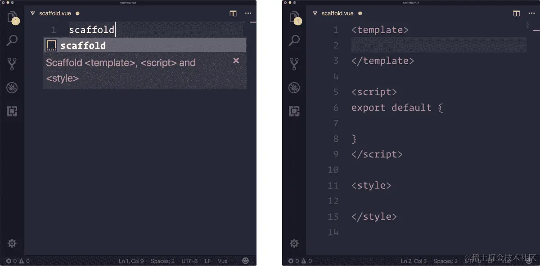Image resolution: width=540 pixels, height=266 pixels.
Task: Accept the bold scaffold autocomplete suggestion
Action: pyautogui.click(x=145, y=45)
